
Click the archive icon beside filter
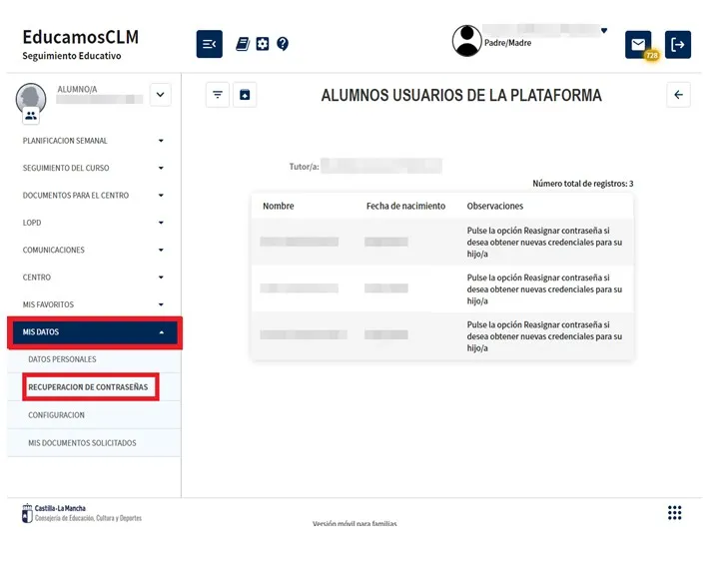(245, 95)
